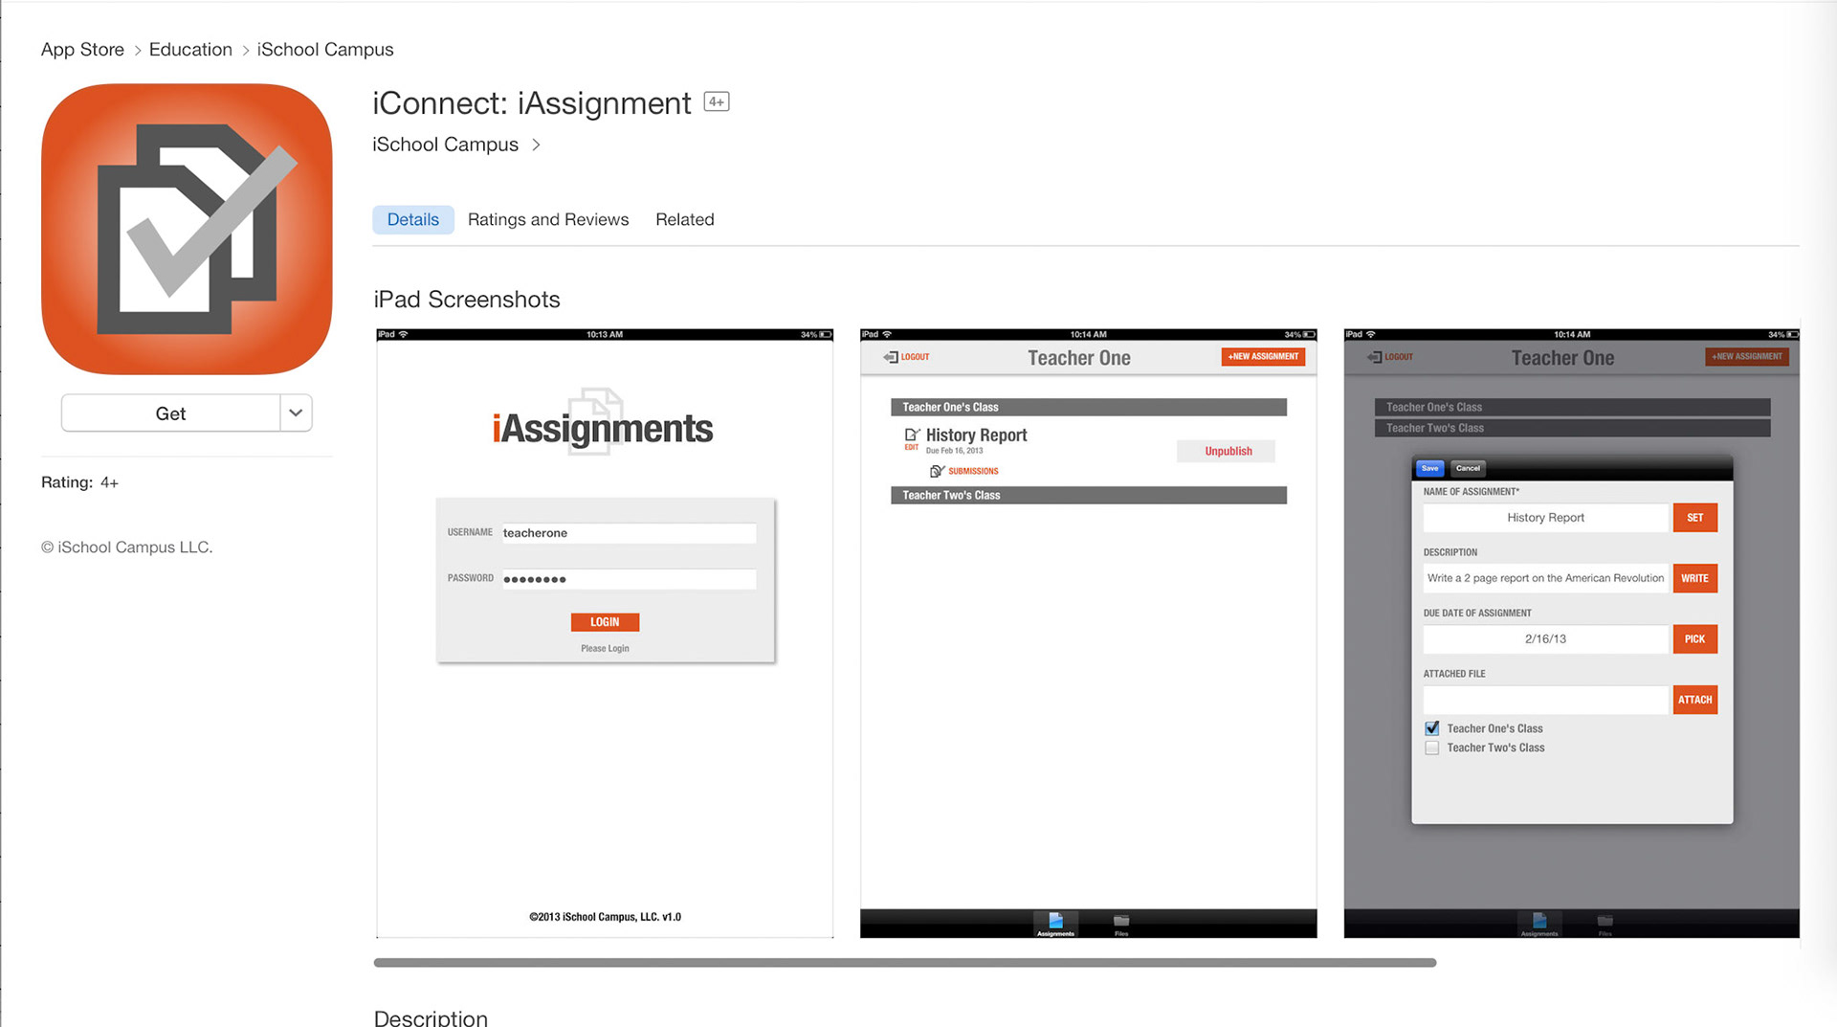Click the iPad Screenshots heading
The image size is (1837, 1027).
tap(467, 300)
